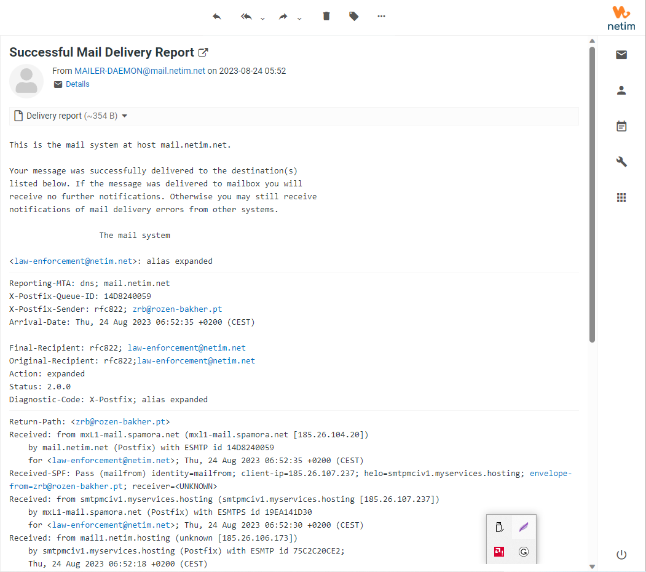The height and width of the screenshot is (572, 646).
Task: Click the tag/label icon
Action: pyautogui.click(x=353, y=16)
